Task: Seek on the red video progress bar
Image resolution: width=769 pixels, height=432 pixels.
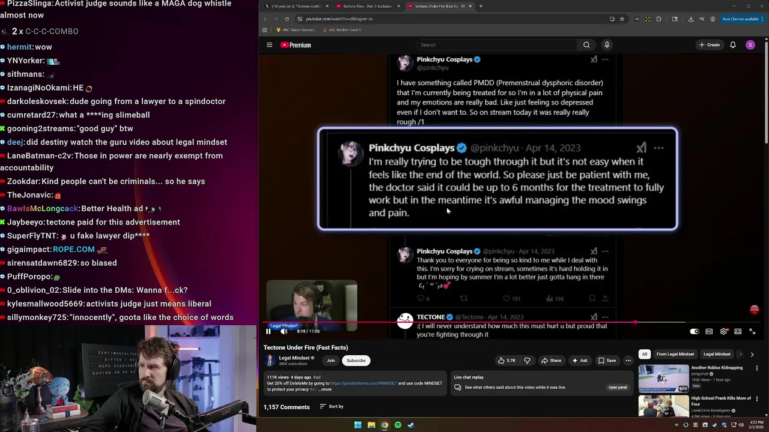Action: point(511,322)
